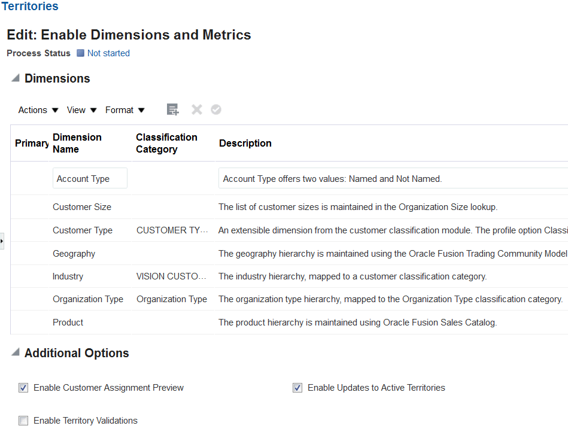
Task: Click the Select and Add dimension icon
Action: point(172,109)
